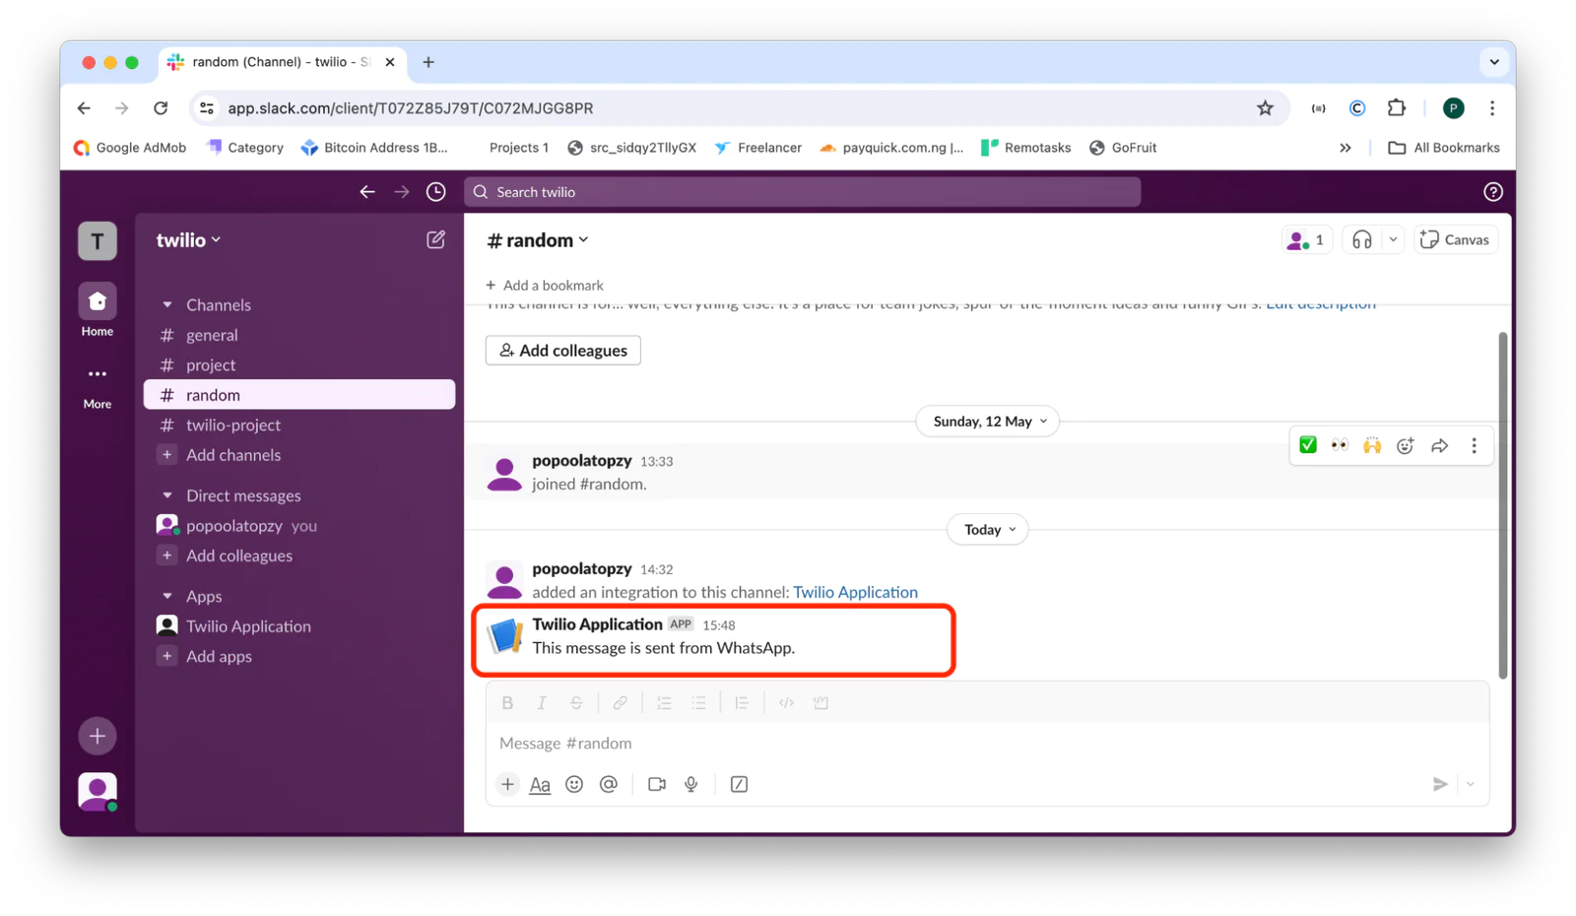
Task: Insert an ordered list in composer
Action: tap(664, 702)
